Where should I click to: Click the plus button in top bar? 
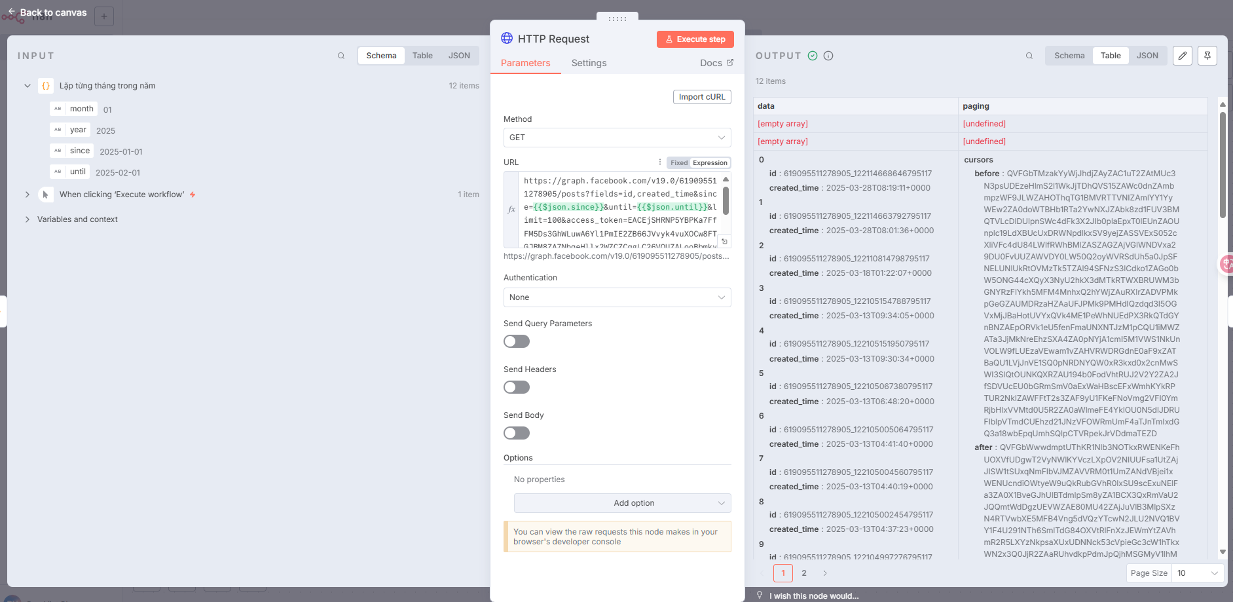(104, 16)
